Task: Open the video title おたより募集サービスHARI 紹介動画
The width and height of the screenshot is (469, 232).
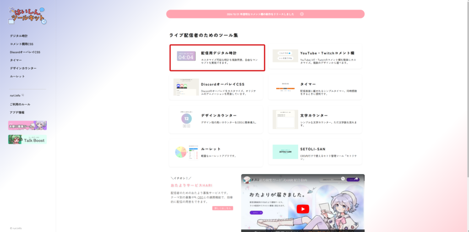Action: [x=279, y=180]
